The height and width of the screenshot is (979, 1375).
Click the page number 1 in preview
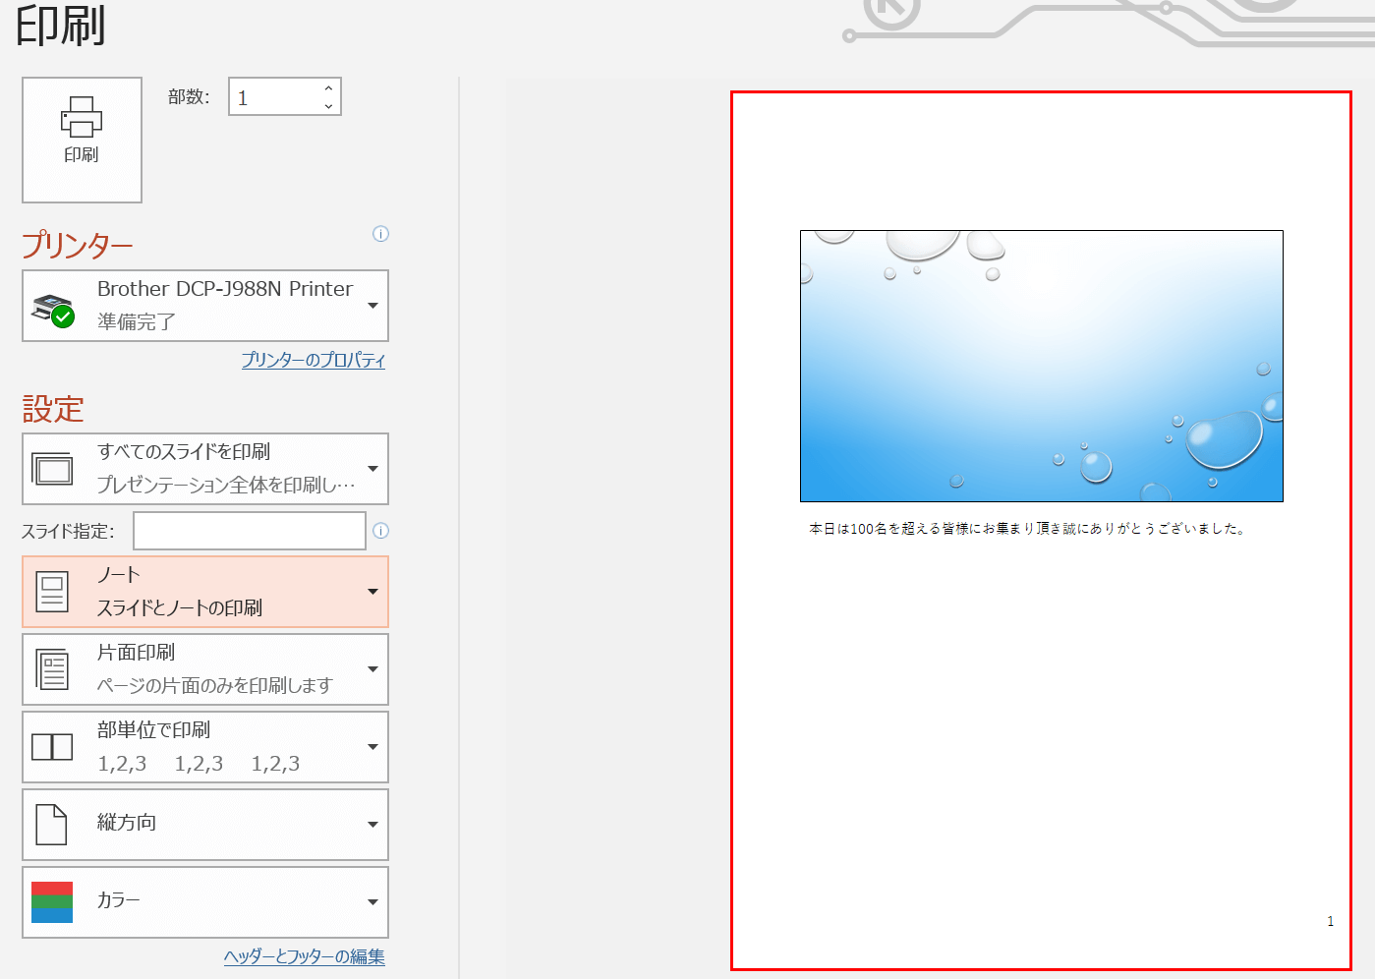(1331, 921)
